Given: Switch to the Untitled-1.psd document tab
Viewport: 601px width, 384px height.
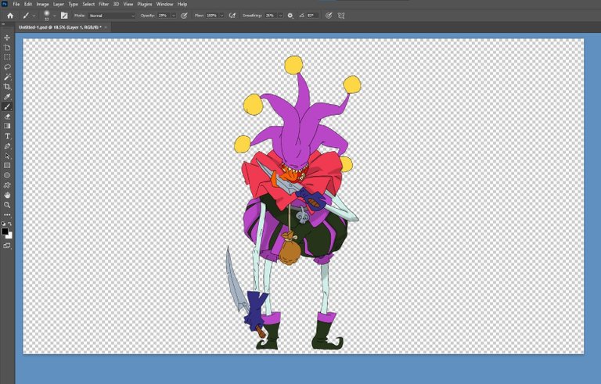Looking at the screenshot, I should [x=59, y=27].
